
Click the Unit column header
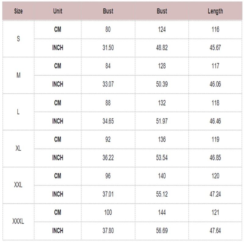(58, 11)
